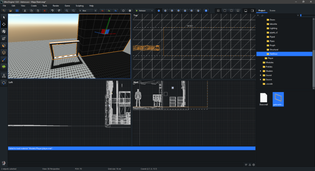The image size is (315, 171).
Task: Select the terrain tool in left sidebar
Action: coord(4,66)
